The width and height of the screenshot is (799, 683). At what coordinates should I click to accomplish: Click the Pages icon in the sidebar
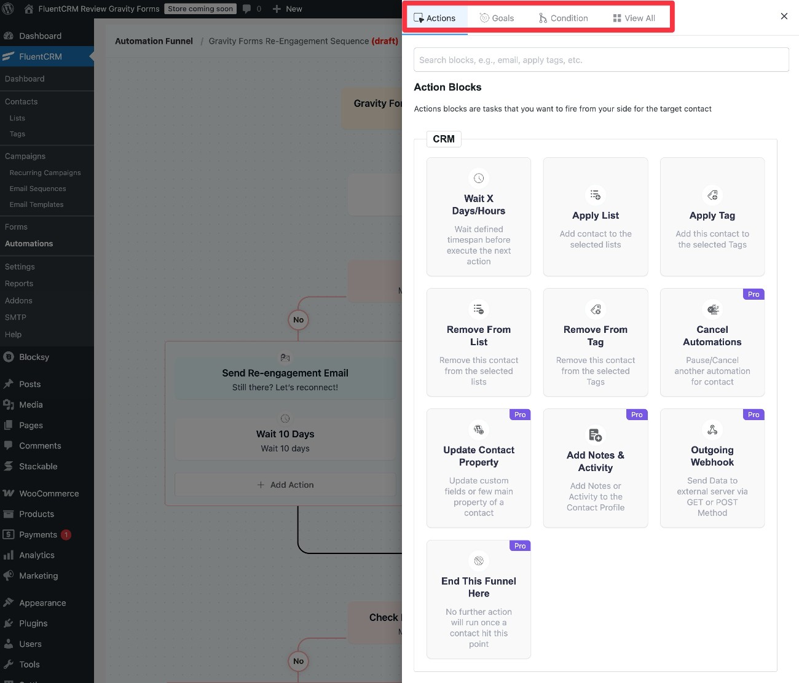9,425
